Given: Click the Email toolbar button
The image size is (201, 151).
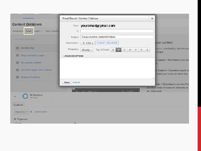Looking at the screenshot, I should click(29, 31).
